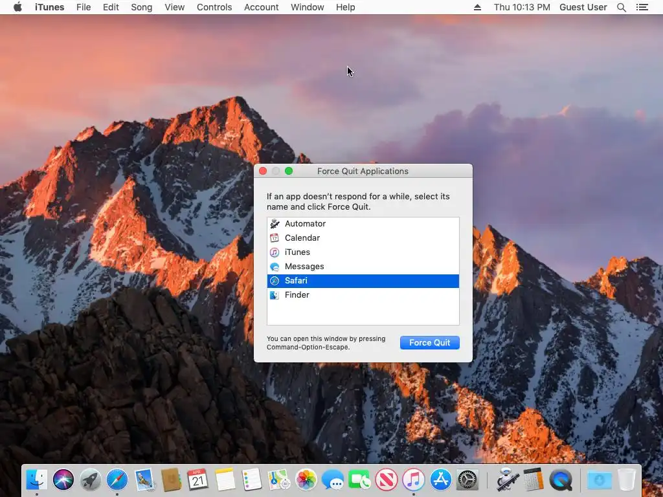
Task: Open the Edit menu
Action: coord(111,7)
